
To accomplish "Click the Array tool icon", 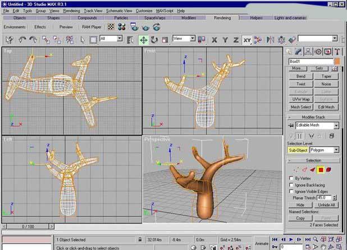I will pos(281,40).
